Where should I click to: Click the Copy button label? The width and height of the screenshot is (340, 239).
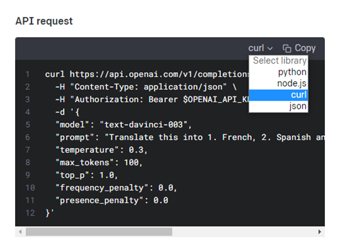[305, 48]
